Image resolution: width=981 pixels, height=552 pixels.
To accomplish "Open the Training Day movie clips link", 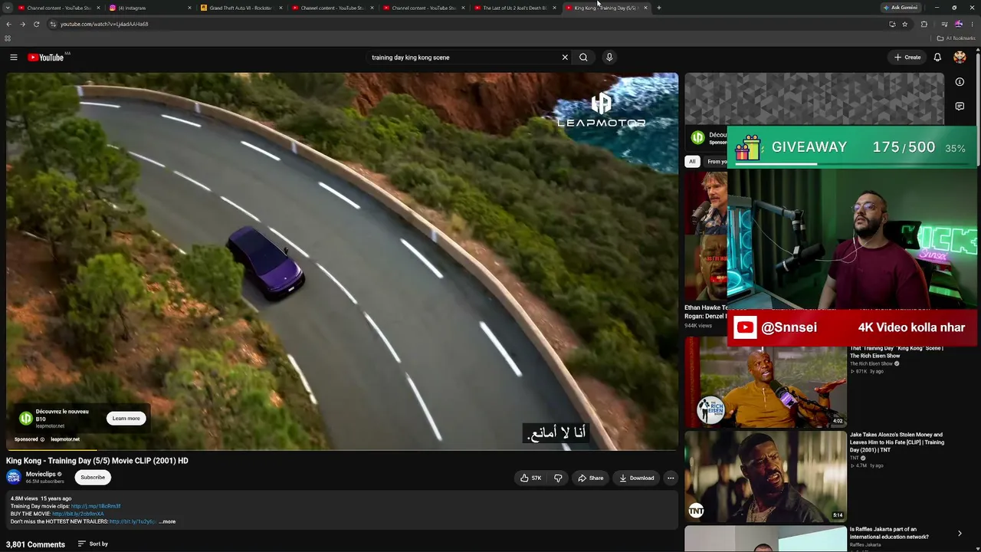I will pyautogui.click(x=96, y=506).
